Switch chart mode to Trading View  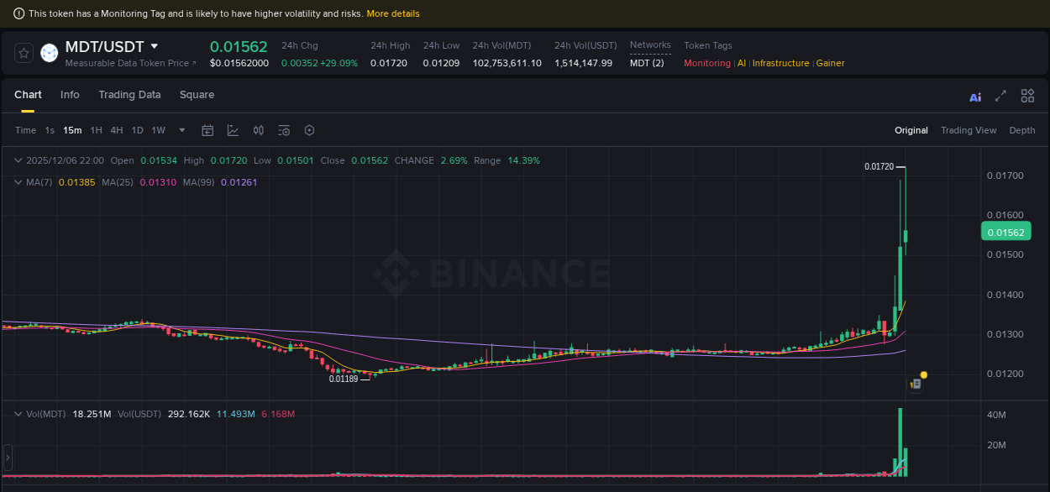coord(969,130)
